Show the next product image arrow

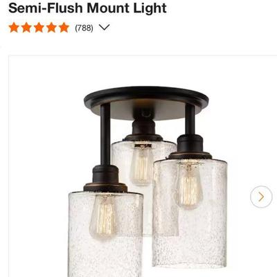261,197
